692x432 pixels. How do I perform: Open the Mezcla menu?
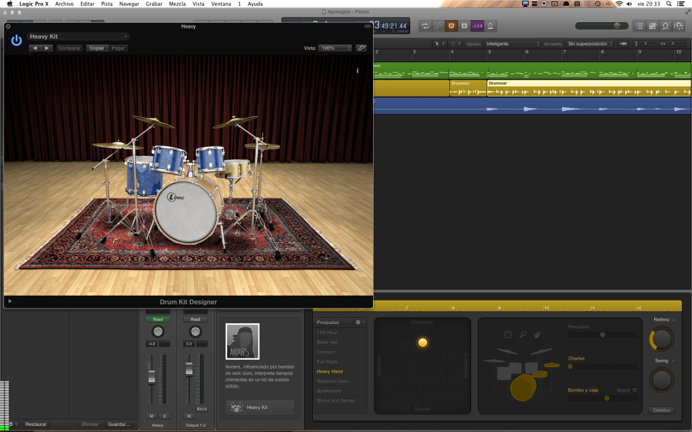177,4
